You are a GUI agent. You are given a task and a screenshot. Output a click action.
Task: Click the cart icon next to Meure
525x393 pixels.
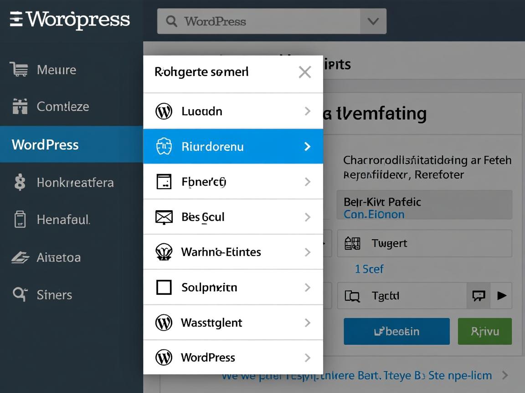click(19, 70)
